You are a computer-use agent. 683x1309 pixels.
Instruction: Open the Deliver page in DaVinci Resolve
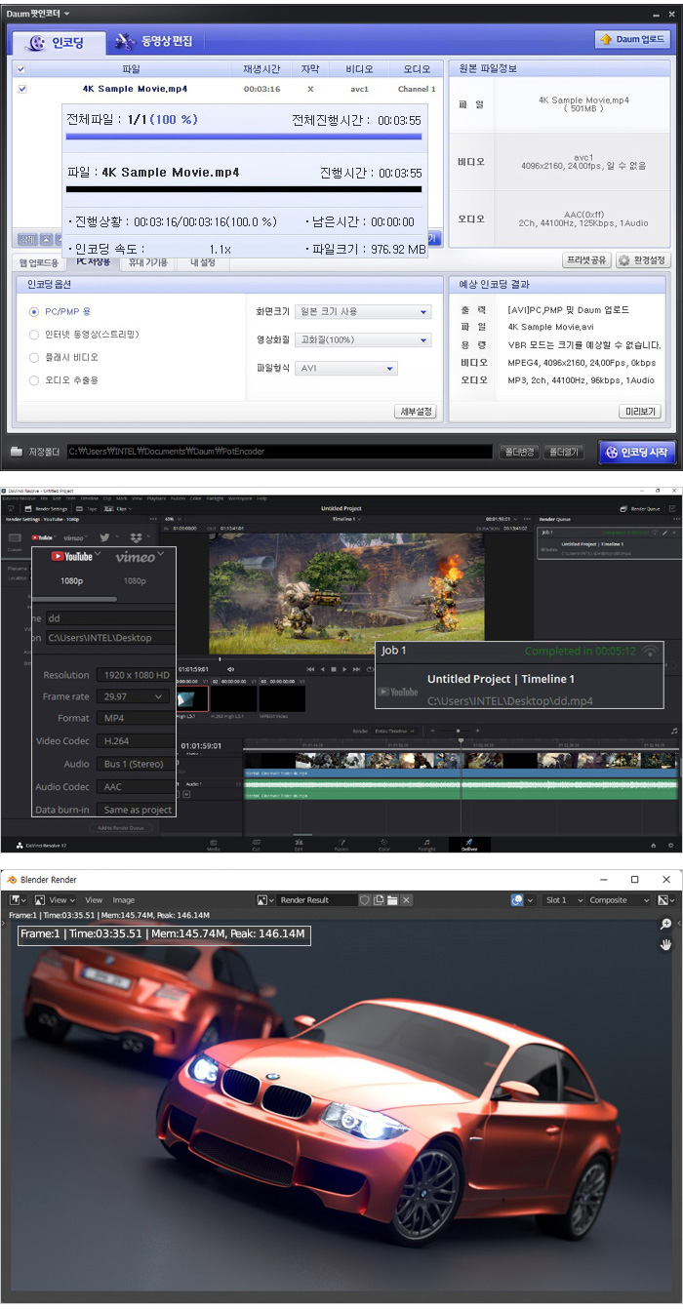468,843
